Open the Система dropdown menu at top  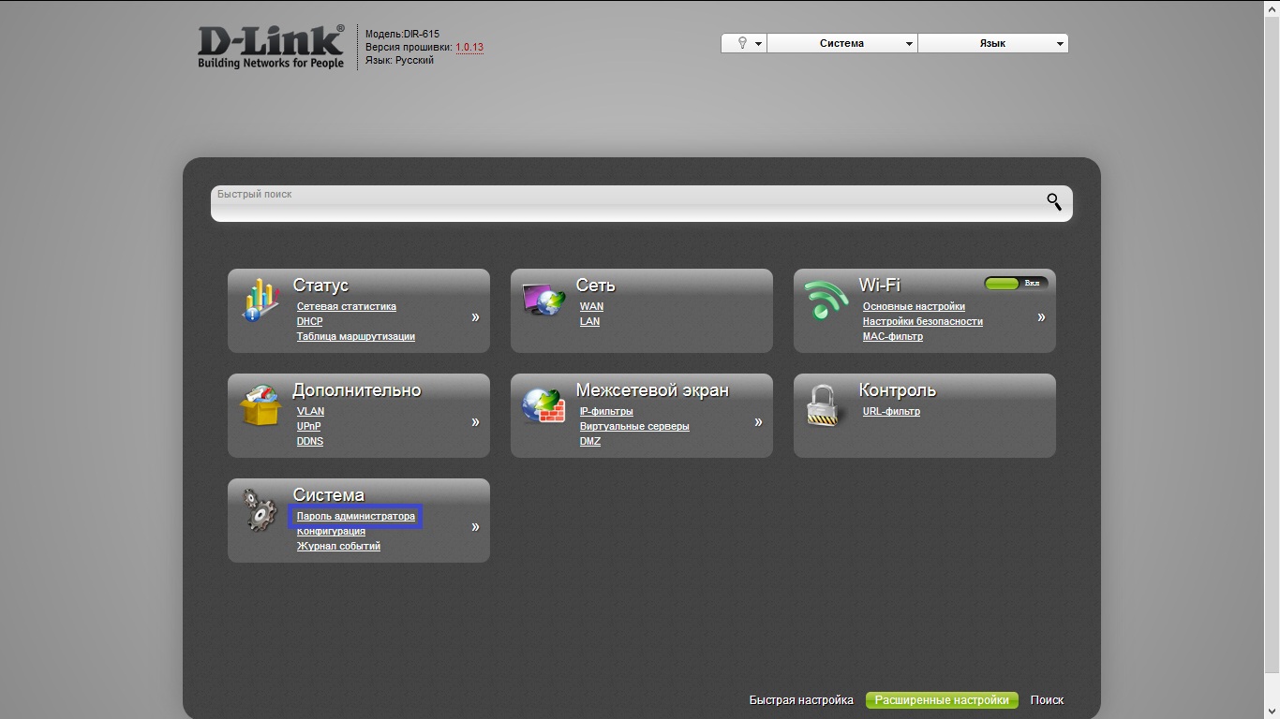coord(842,43)
